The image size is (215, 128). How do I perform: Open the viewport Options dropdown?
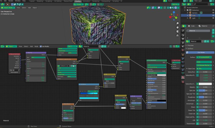tap(175, 4)
